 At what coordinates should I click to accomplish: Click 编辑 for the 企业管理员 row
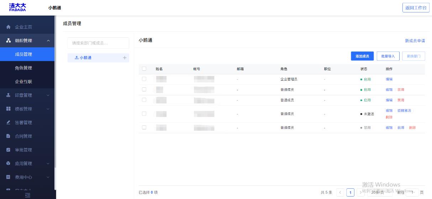(389, 79)
